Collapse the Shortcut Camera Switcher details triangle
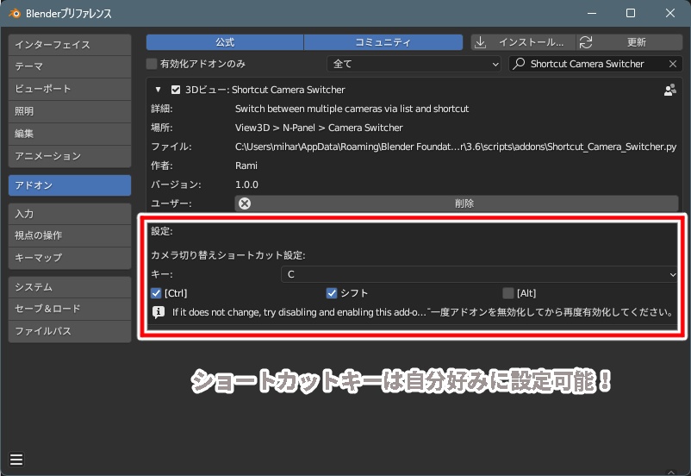This screenshot has height=476, width=691. pos(158,90)
